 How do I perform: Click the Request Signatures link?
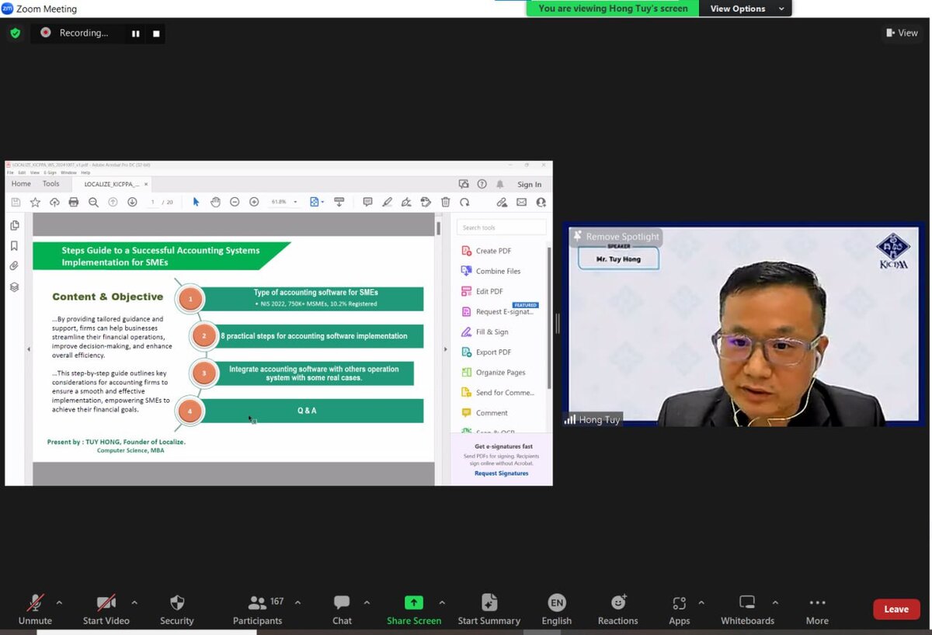[502, 474]
